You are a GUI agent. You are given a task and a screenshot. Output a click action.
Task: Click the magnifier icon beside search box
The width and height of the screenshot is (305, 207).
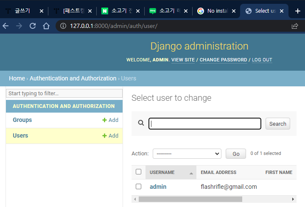coord(141,123)
